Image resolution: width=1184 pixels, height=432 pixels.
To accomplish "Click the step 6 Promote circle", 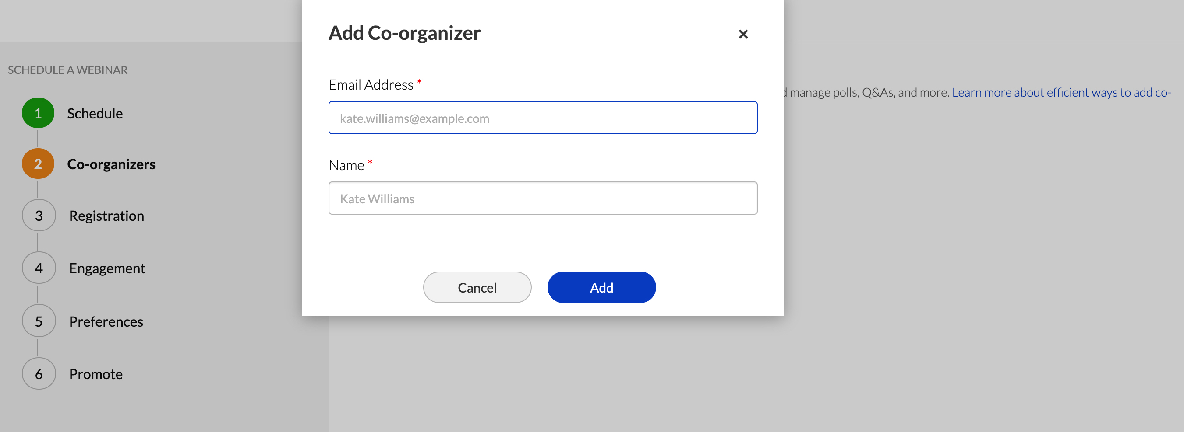I will [x=38, y=373].
